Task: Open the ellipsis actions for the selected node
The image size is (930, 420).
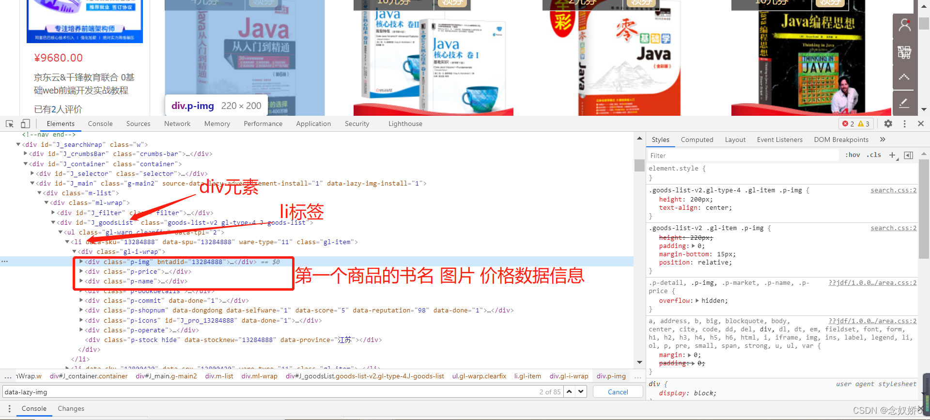Action: (4, 262)
